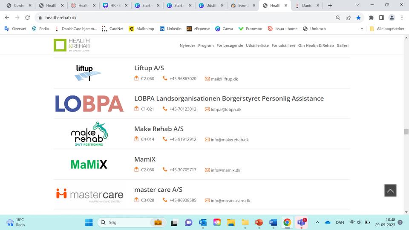This screenshot has width=409, height=230.
Task: Open the Issuu - home bookmark
Action: point(283,29)
